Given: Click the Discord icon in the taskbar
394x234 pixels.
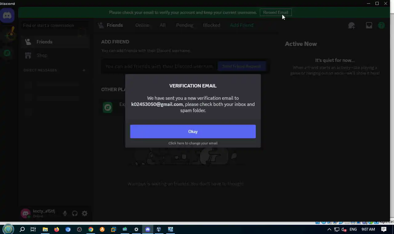Looking at the screenshot, I should coord(148,229).
